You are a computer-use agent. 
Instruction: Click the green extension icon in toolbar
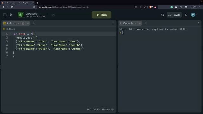click(172, 7)
